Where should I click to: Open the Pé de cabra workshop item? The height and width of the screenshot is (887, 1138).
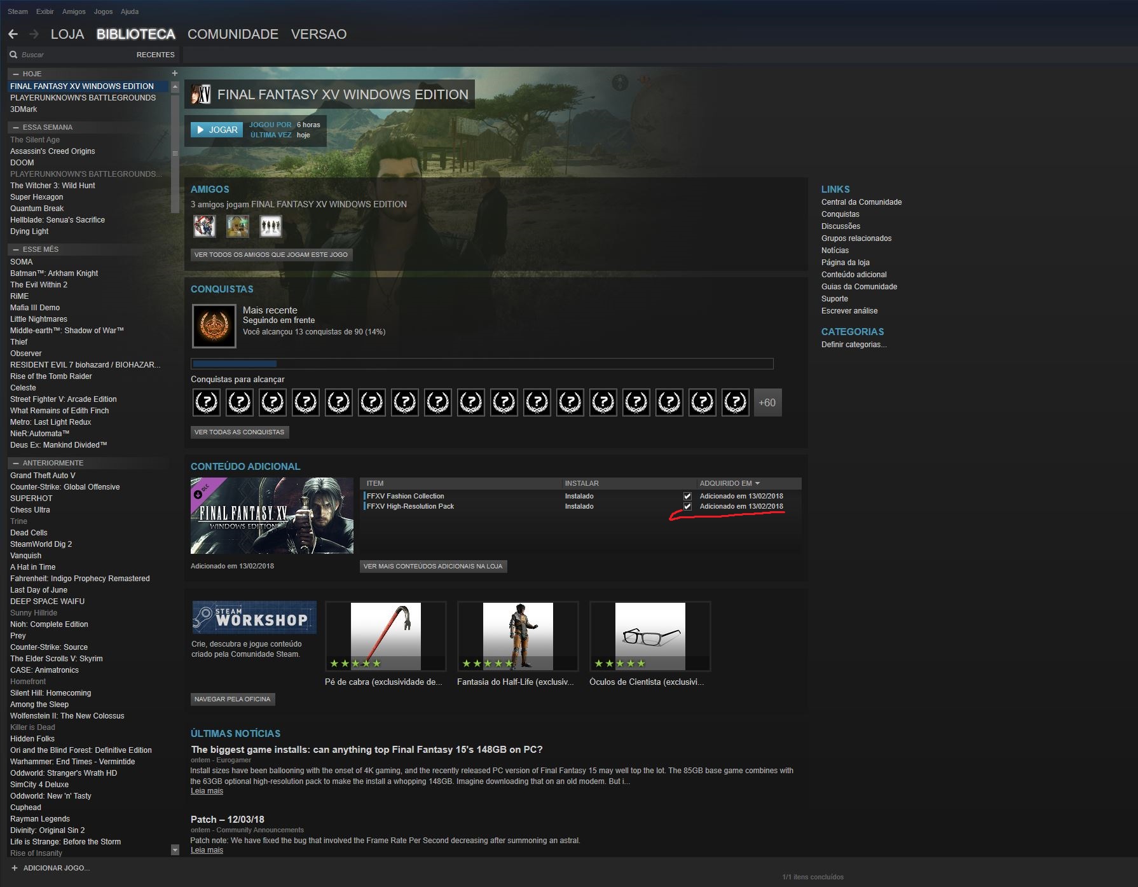click(x=386, y=636)
